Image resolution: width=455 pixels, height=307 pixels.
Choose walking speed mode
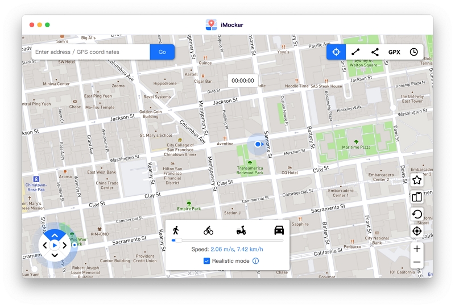coord(176,230)
